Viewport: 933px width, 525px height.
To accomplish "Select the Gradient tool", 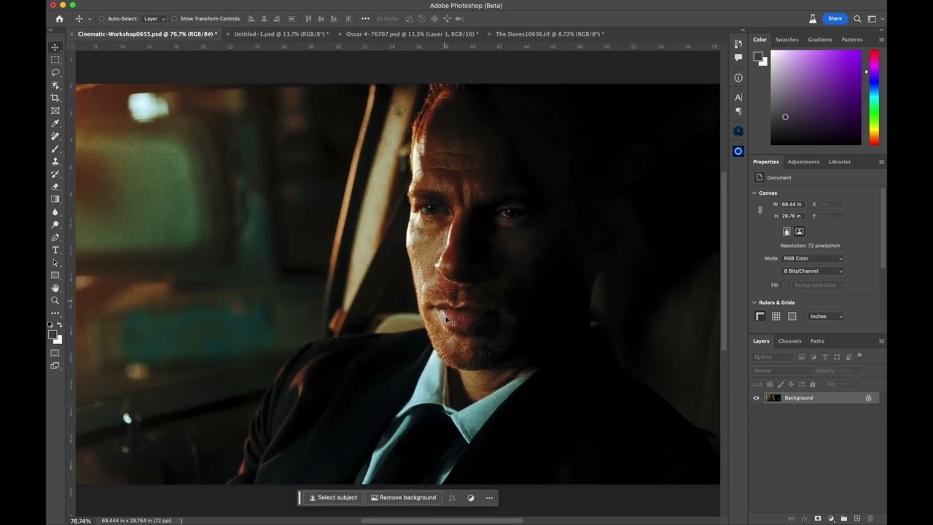I will click(x=55, y=199).
